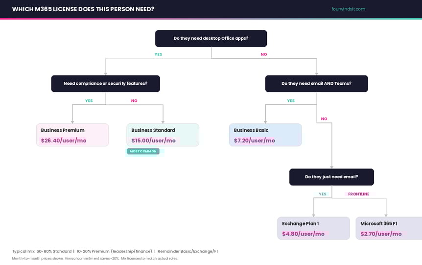Click the $4.80/user/mo price
The height and width of the screenshot is (265, 422).
click(x=303, y=234)
